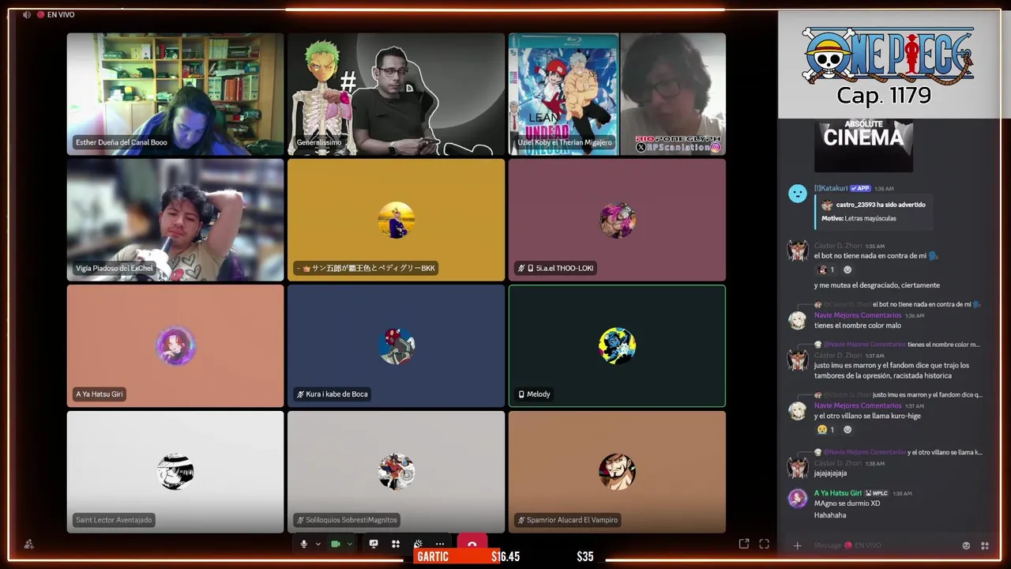
Task: Start sharing your screen
Action: click(374, 544)
